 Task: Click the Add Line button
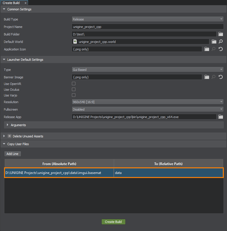coord(12,154)
